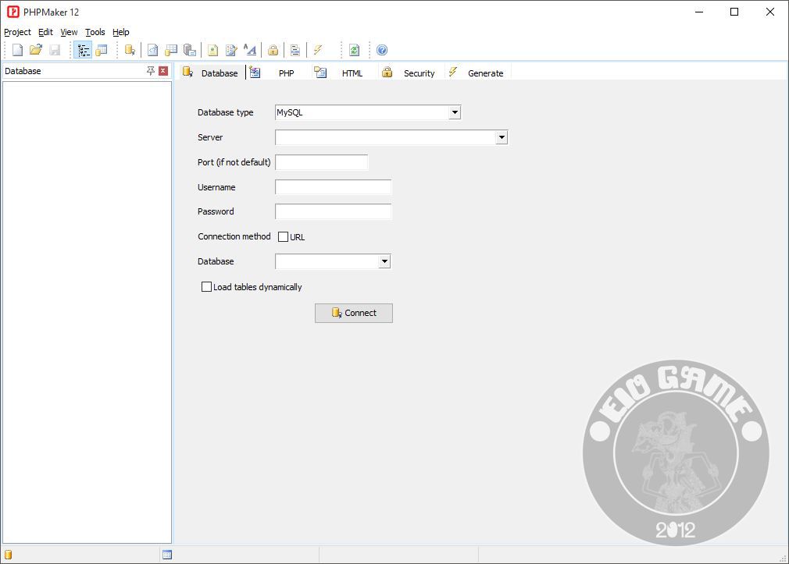
Task: Click the lightning bolt generate toolbar icon
Action: tap(318, 50)
